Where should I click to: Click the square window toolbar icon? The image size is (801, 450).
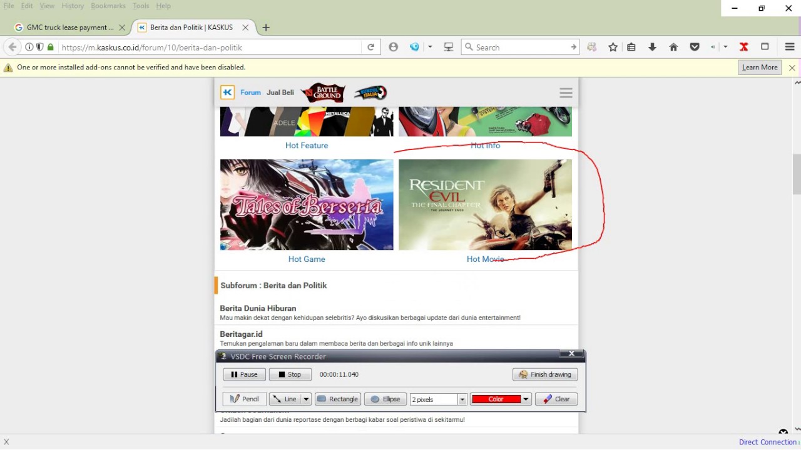point(765,47)
